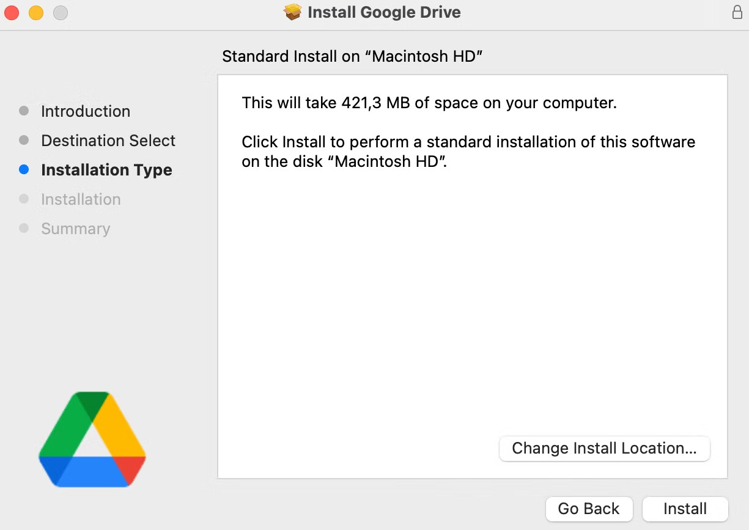Select the Introduction step in sidebar
Image resolution: width=749 pixels, height=530 pixels.
click(x=86, y=111)
